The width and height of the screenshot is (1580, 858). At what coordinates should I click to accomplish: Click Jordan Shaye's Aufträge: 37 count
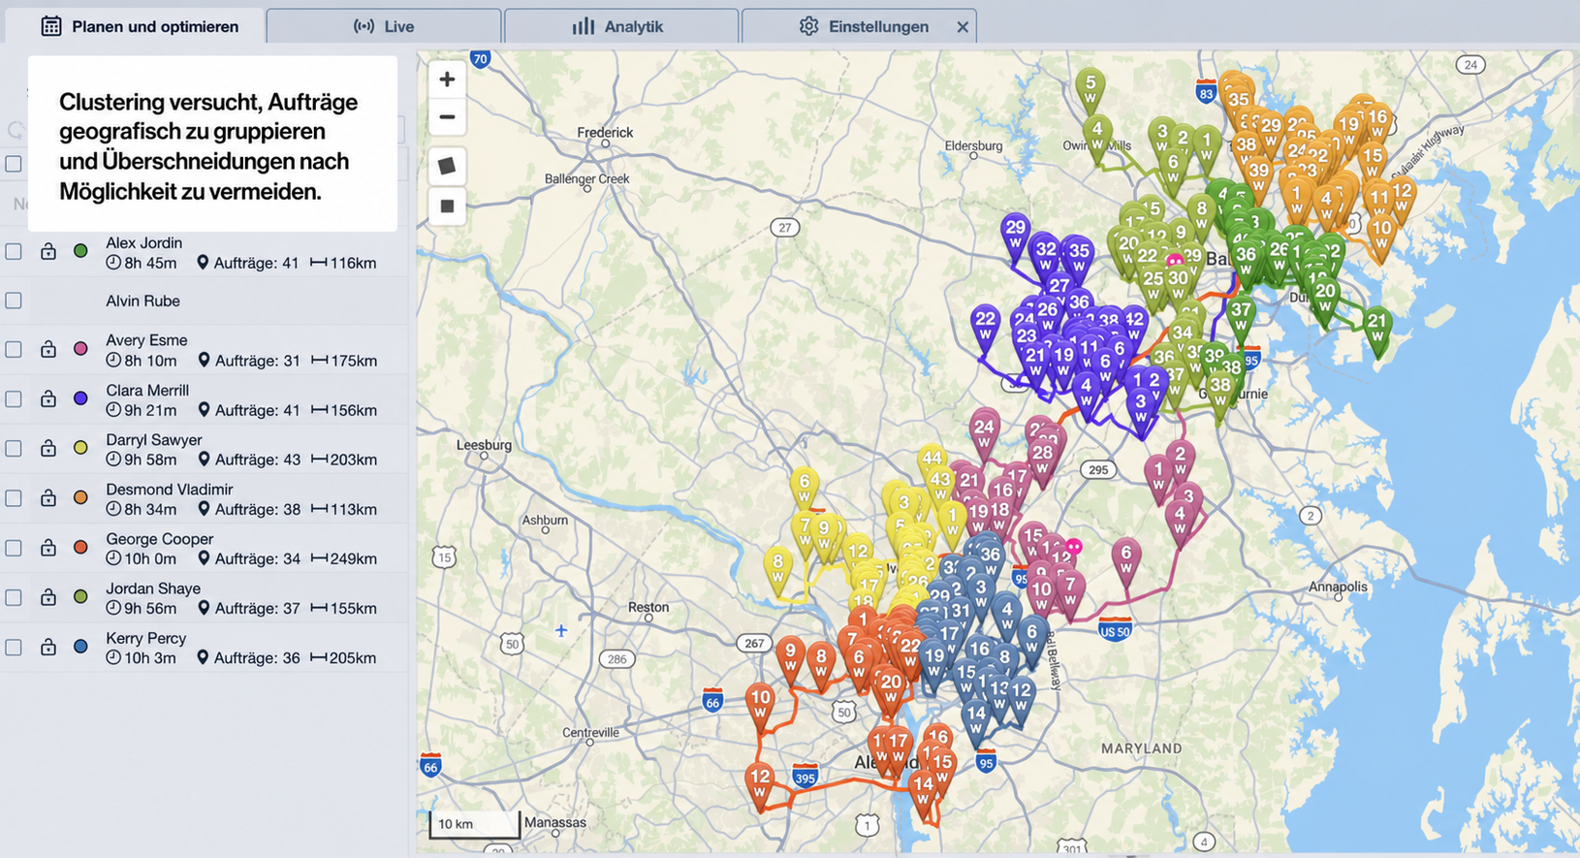pyautogui.click(x=249, y=609)
